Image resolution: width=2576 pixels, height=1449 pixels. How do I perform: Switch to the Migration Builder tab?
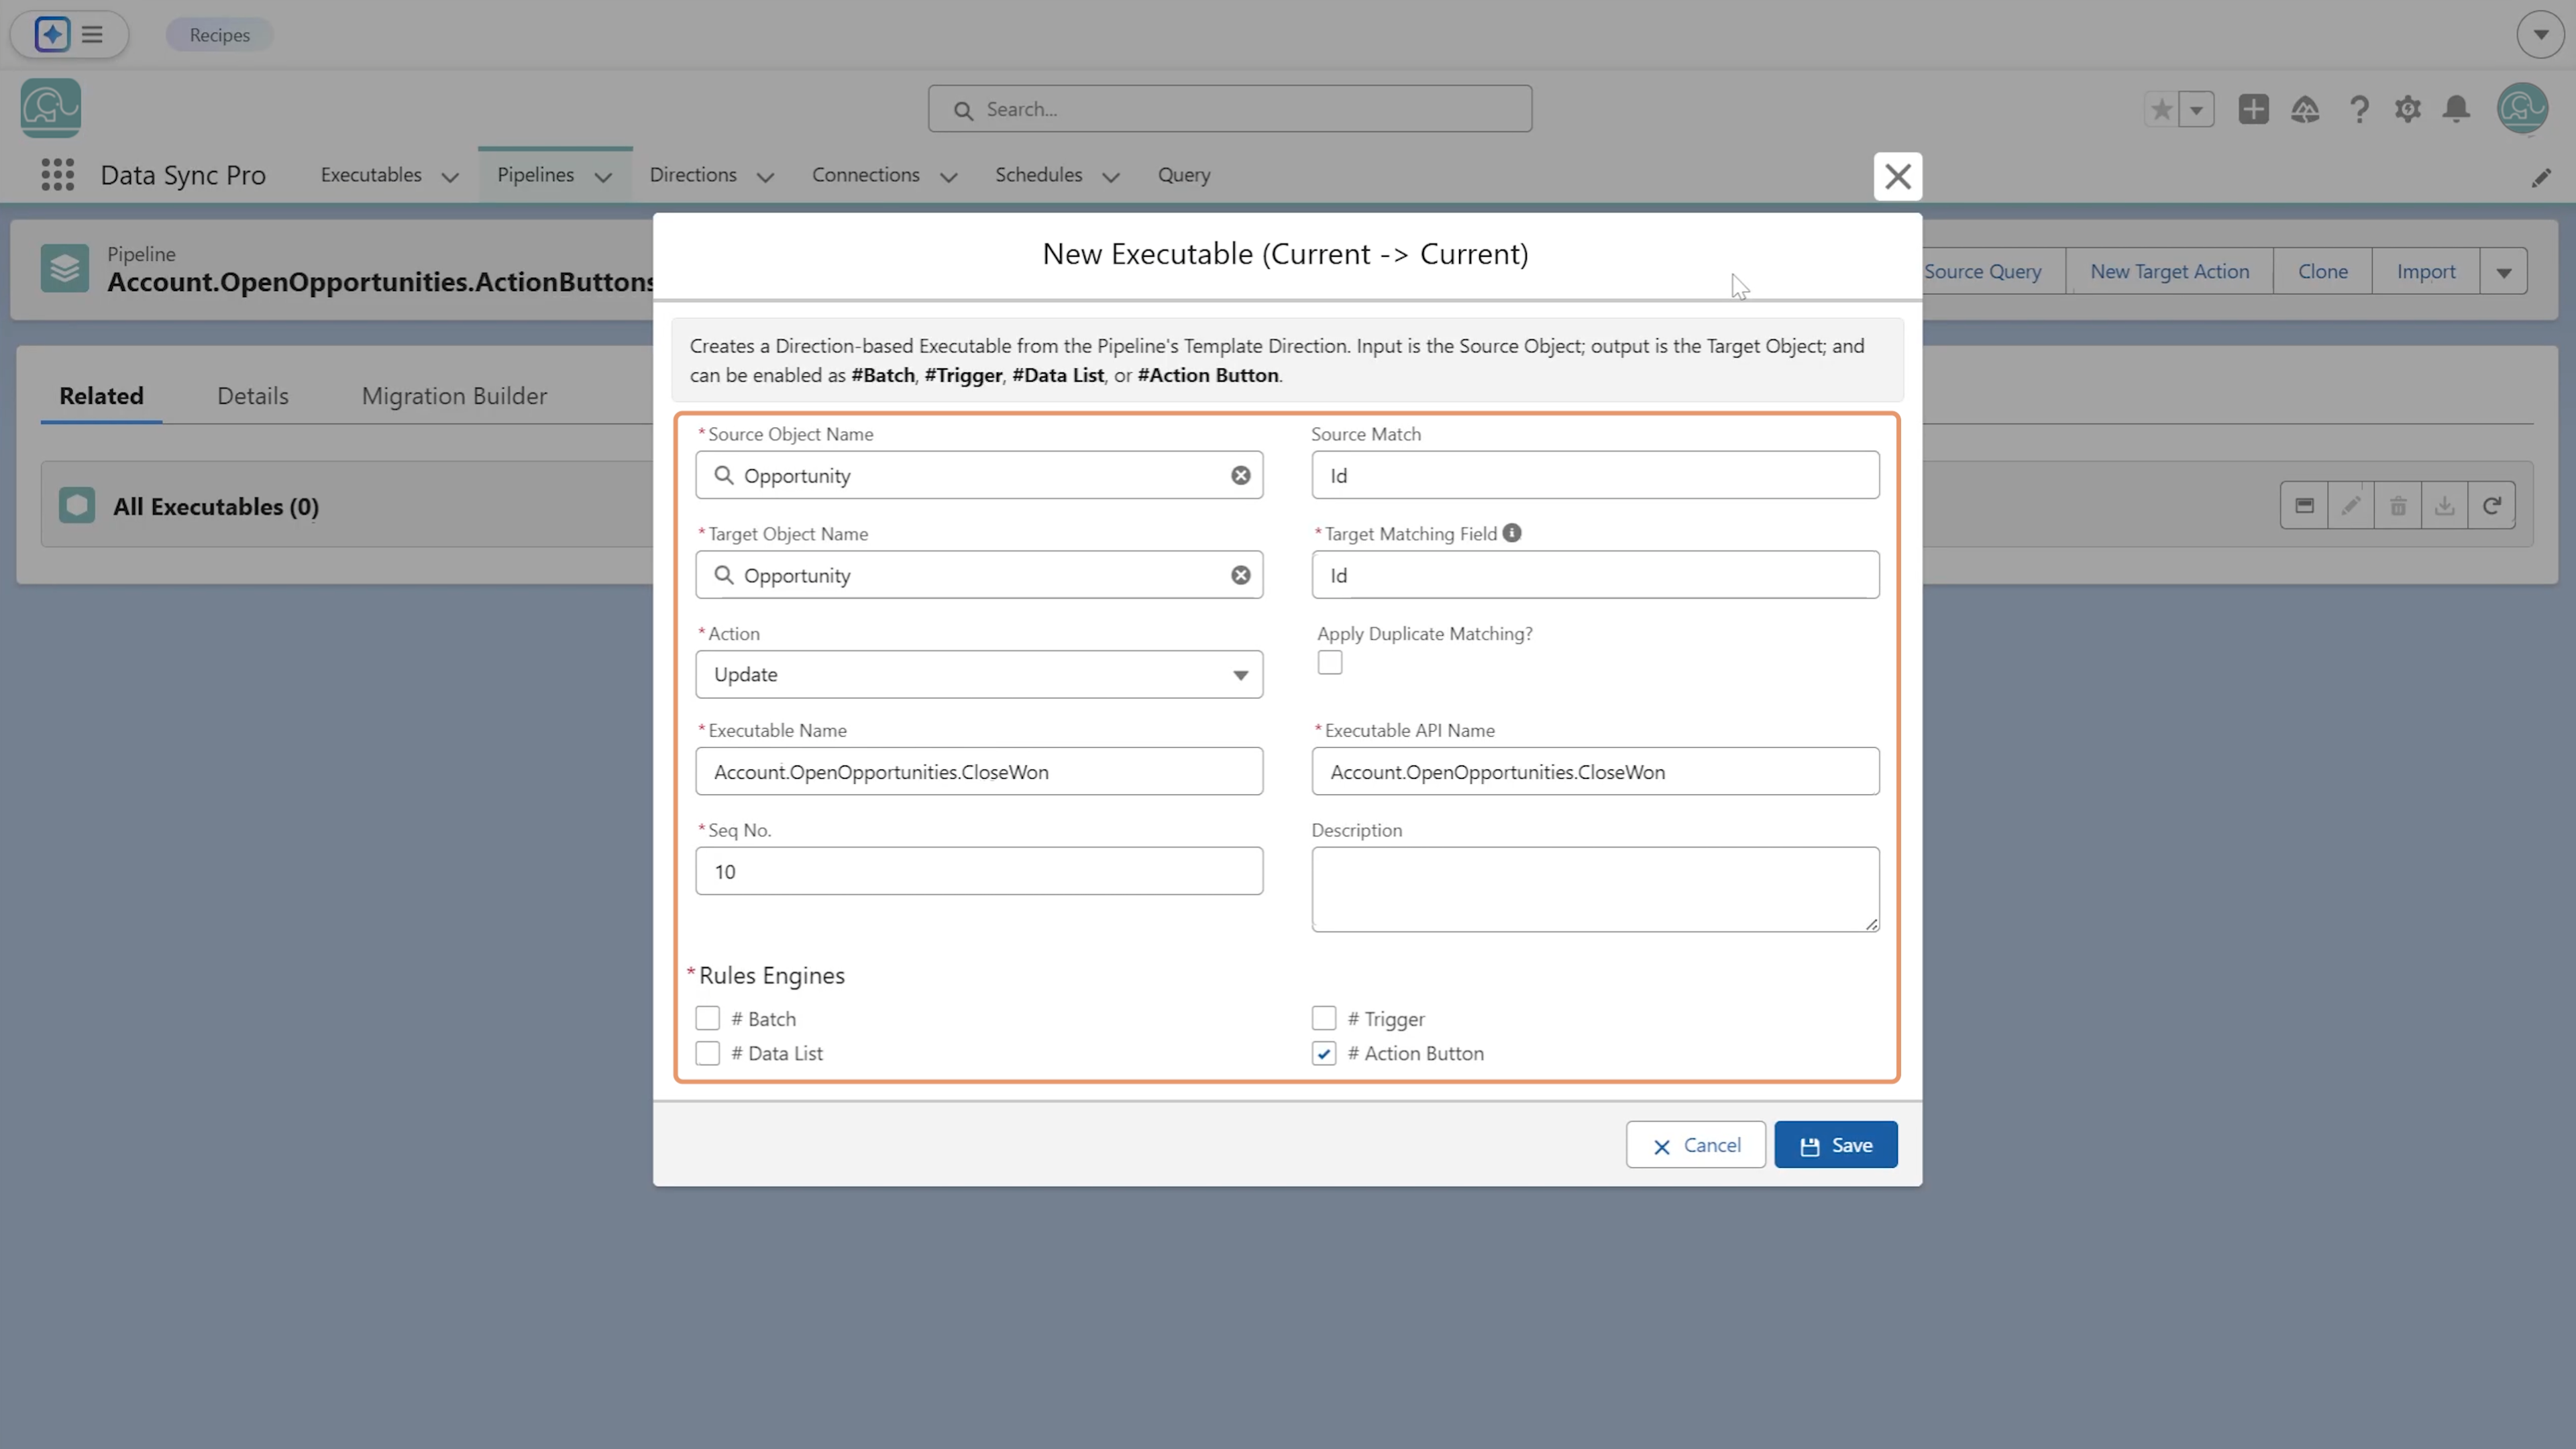point(454,396)
